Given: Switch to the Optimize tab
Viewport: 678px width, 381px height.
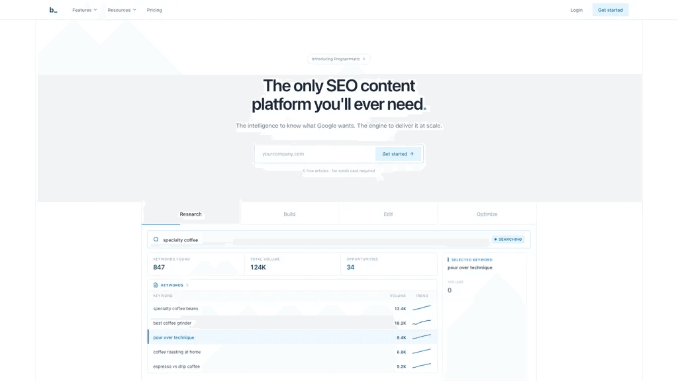Looking at the screenshot, I should [487, 214].
